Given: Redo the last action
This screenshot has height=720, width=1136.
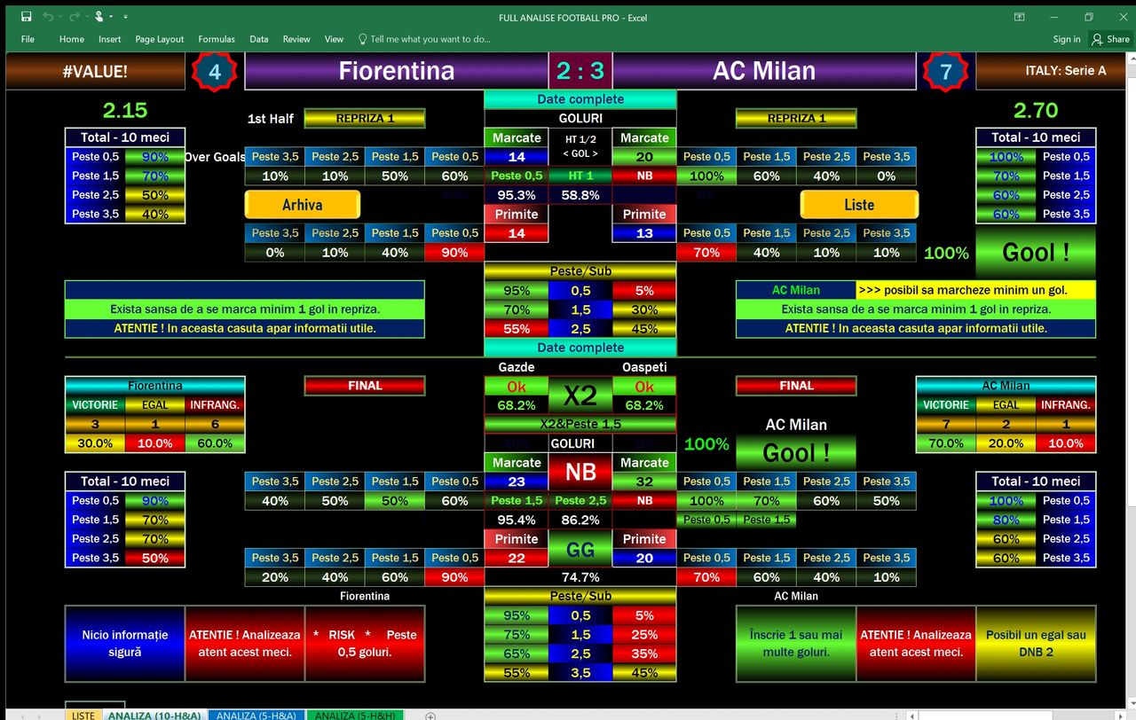Looking at the screenshot, I should [73, 17].
